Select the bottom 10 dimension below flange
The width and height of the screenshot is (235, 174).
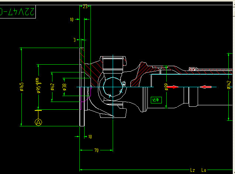(x=90, y=137)
